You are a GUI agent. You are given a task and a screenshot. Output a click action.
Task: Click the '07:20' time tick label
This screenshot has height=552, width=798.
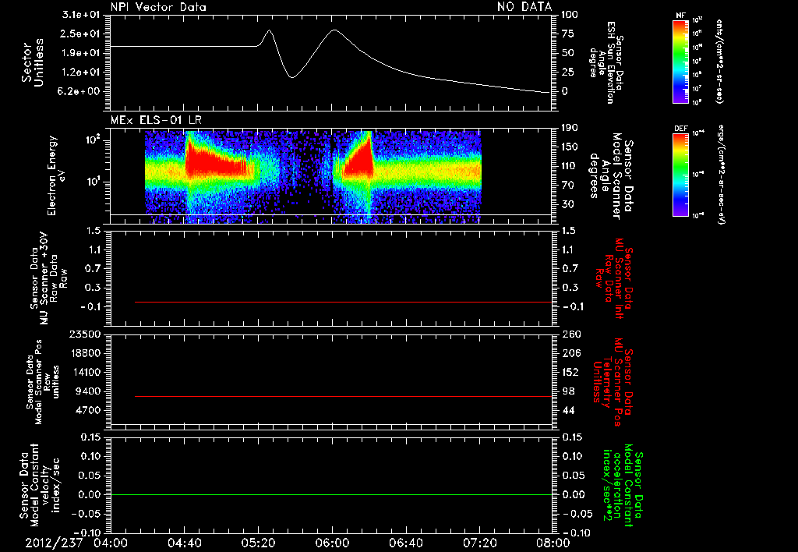[479, 543]
